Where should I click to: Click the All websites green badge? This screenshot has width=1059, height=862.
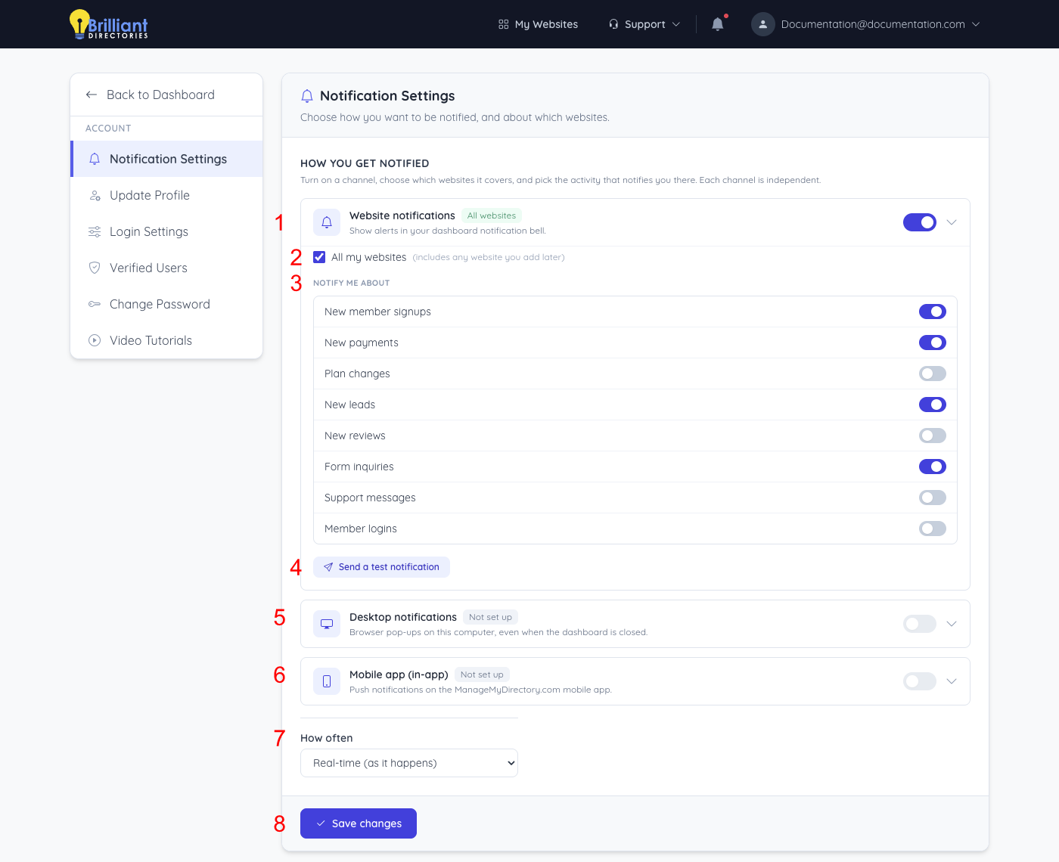[492, 215]
